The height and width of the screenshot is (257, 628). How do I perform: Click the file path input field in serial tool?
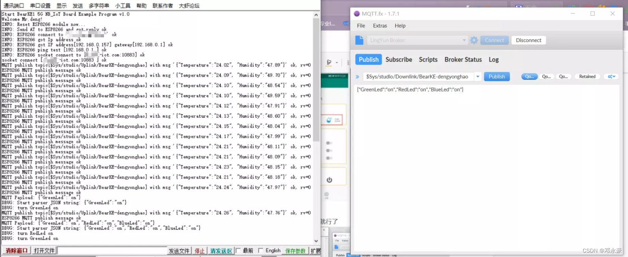coord(112,251)
